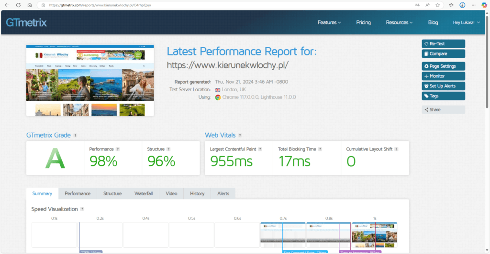Screen dimensions: 490x254
Task: Click the Time to Interactive marker
Action: tap(360, 252)
